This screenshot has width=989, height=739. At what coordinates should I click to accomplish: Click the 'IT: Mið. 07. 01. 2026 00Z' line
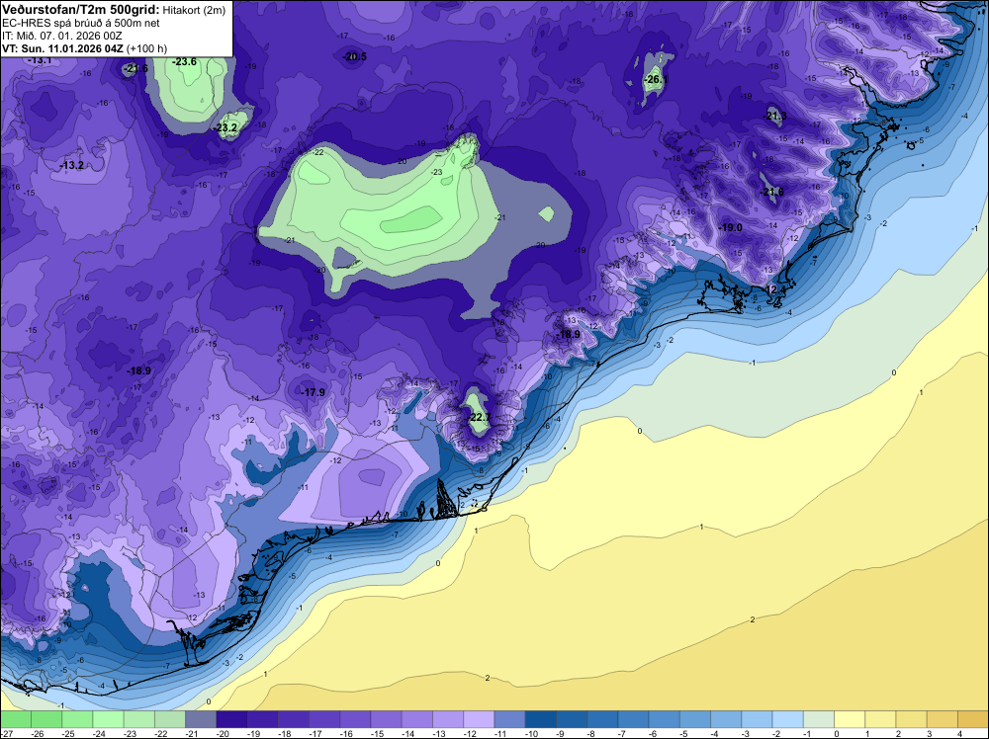(61, 36)
